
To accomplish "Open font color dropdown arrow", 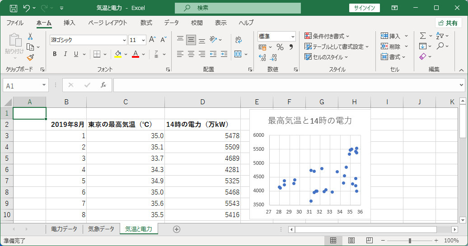I will (144, 54).
